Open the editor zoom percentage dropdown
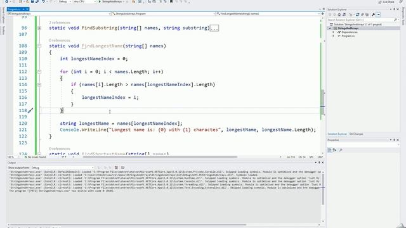 tap(13, 157)
